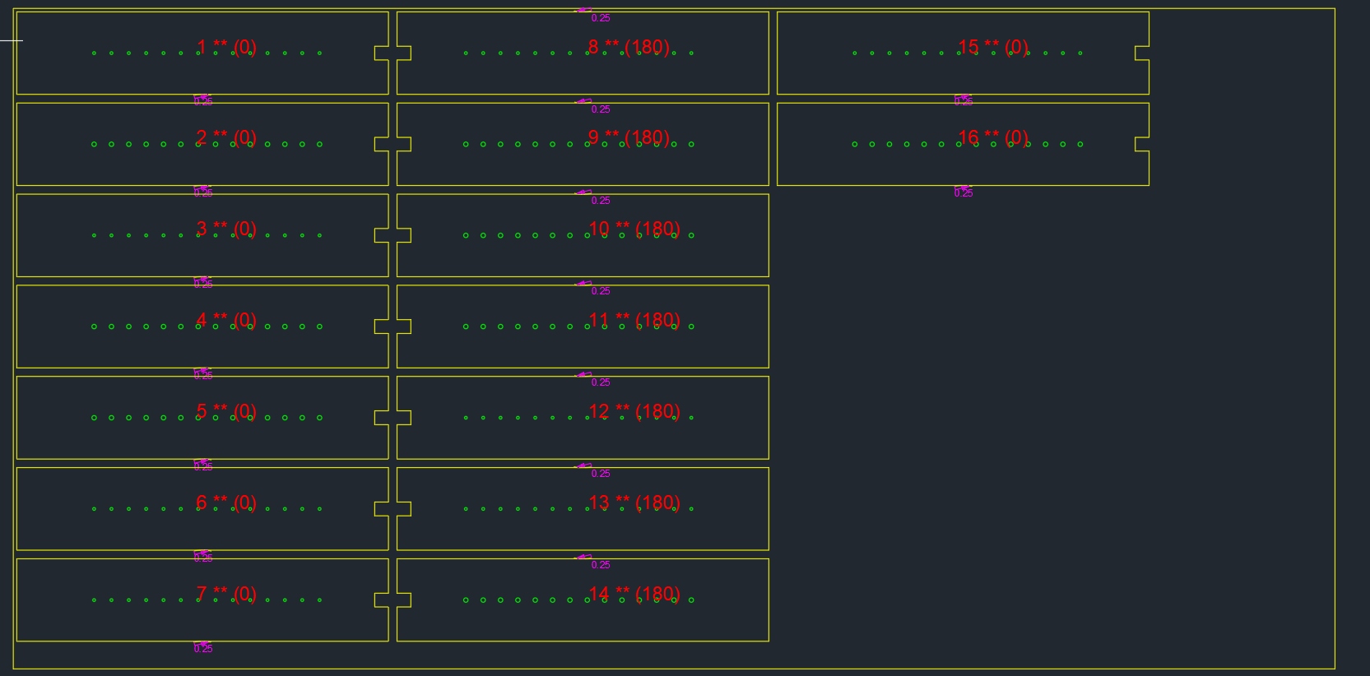Click lead-in arrow marker below part 15
The image size is (1370, 676).
[962, 97]
